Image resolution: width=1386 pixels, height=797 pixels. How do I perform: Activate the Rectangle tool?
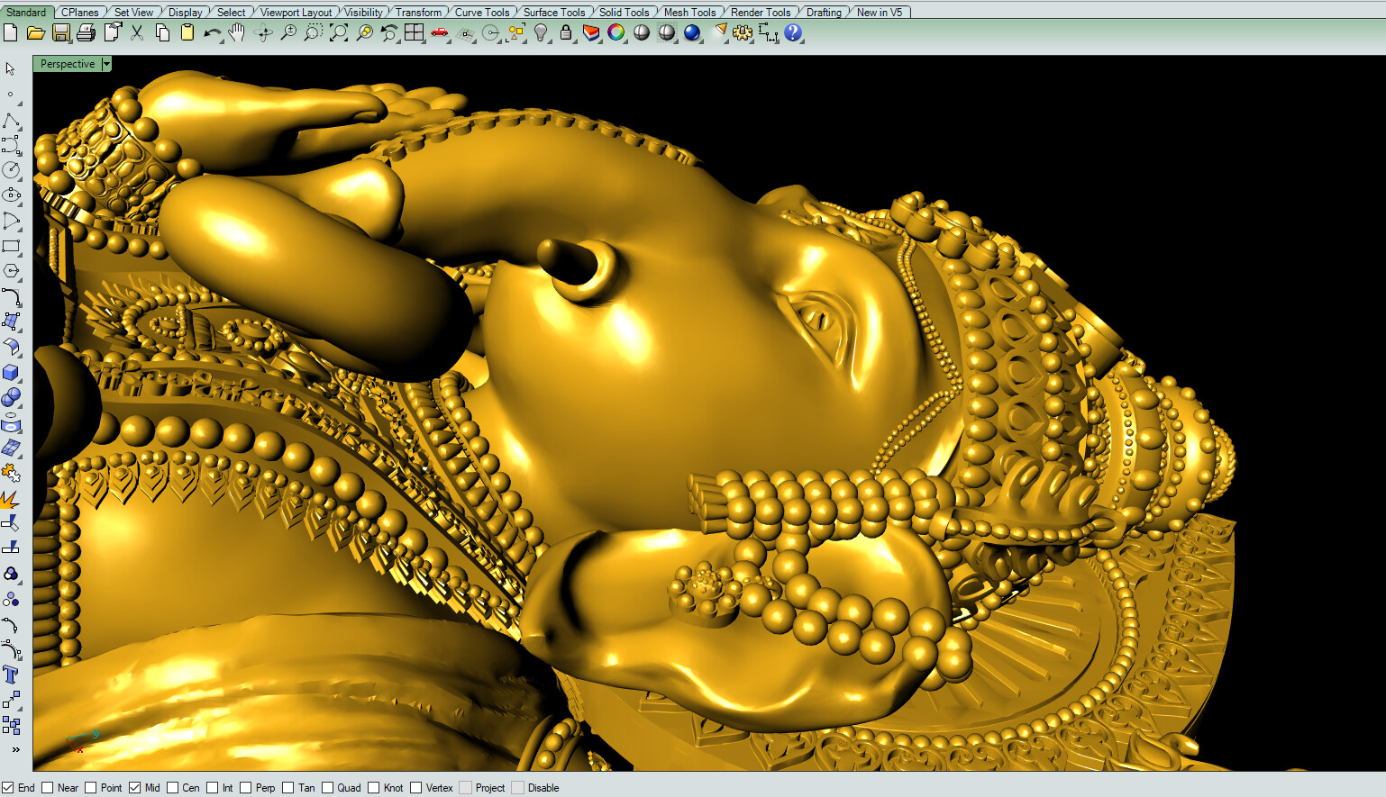13,245
